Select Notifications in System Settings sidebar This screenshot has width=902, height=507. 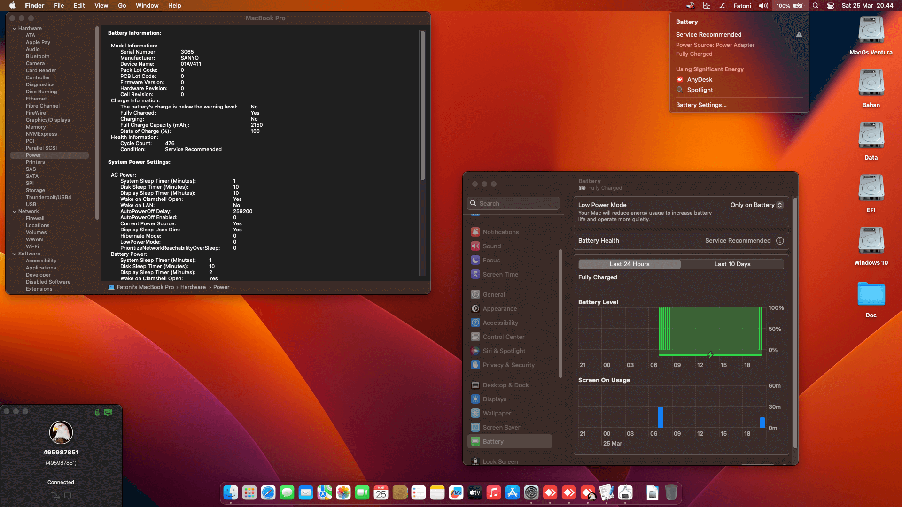[500, 232]
